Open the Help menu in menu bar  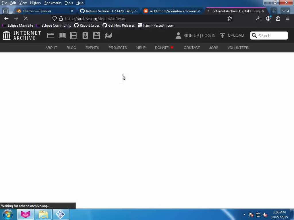pyautogui.click(x=80, y=3)
